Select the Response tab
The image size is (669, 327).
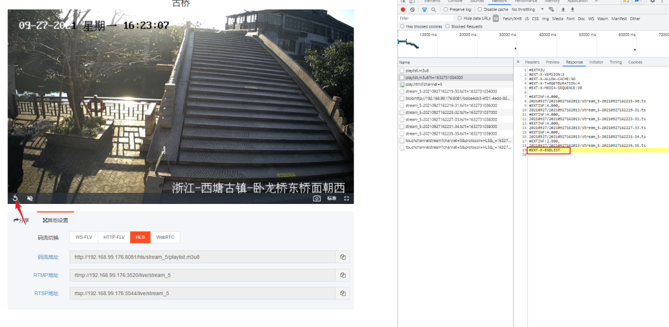click(574, 62)
